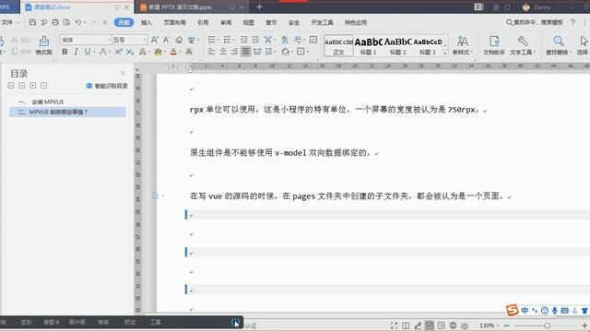Image resolution: width=590 pixels, height=332 pixels.
Task: Click 智能识别目录 link
Action: tap(107, 86)
